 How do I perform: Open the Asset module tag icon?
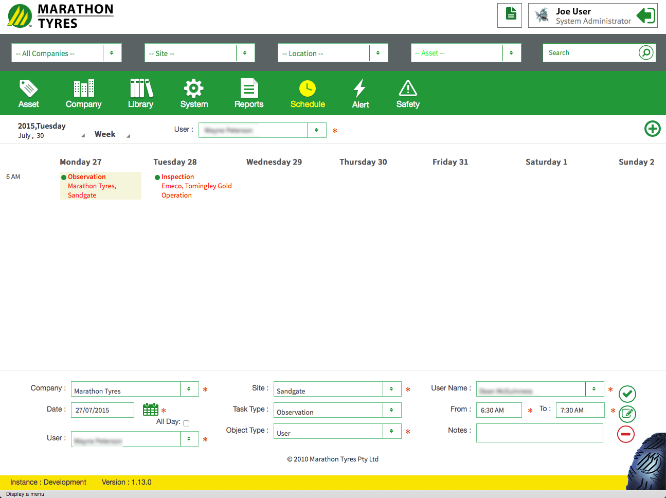tap(28, 88)
